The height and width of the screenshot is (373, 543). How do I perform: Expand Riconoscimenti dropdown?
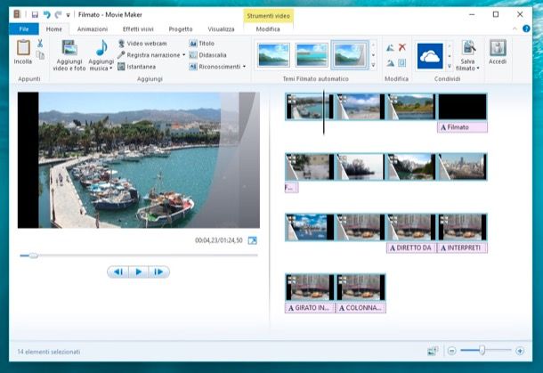(x=243, y=66)
